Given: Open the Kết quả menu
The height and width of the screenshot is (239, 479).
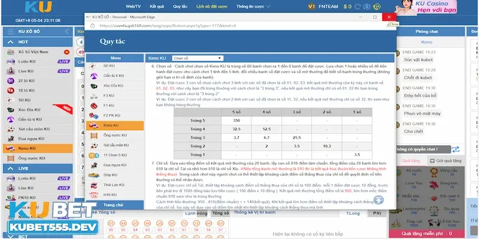Looking at the screenshot, I should click(x=157, y=7).
